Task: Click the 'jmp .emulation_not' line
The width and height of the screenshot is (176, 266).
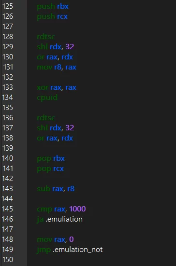Action: [70, 250]
